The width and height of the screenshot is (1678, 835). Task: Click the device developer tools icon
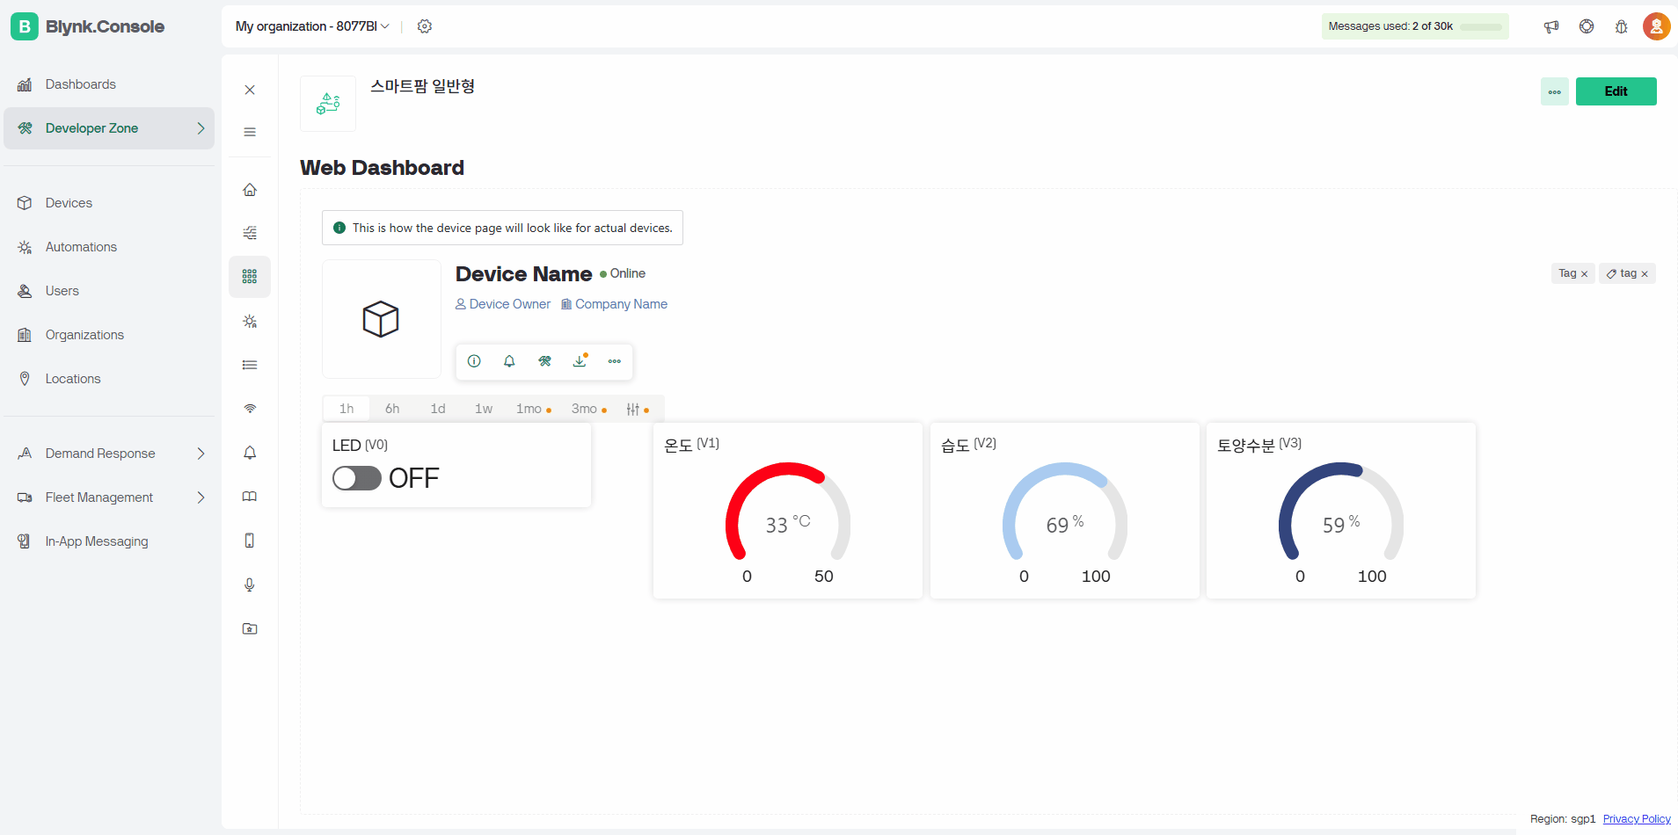(x=544, y=361)
